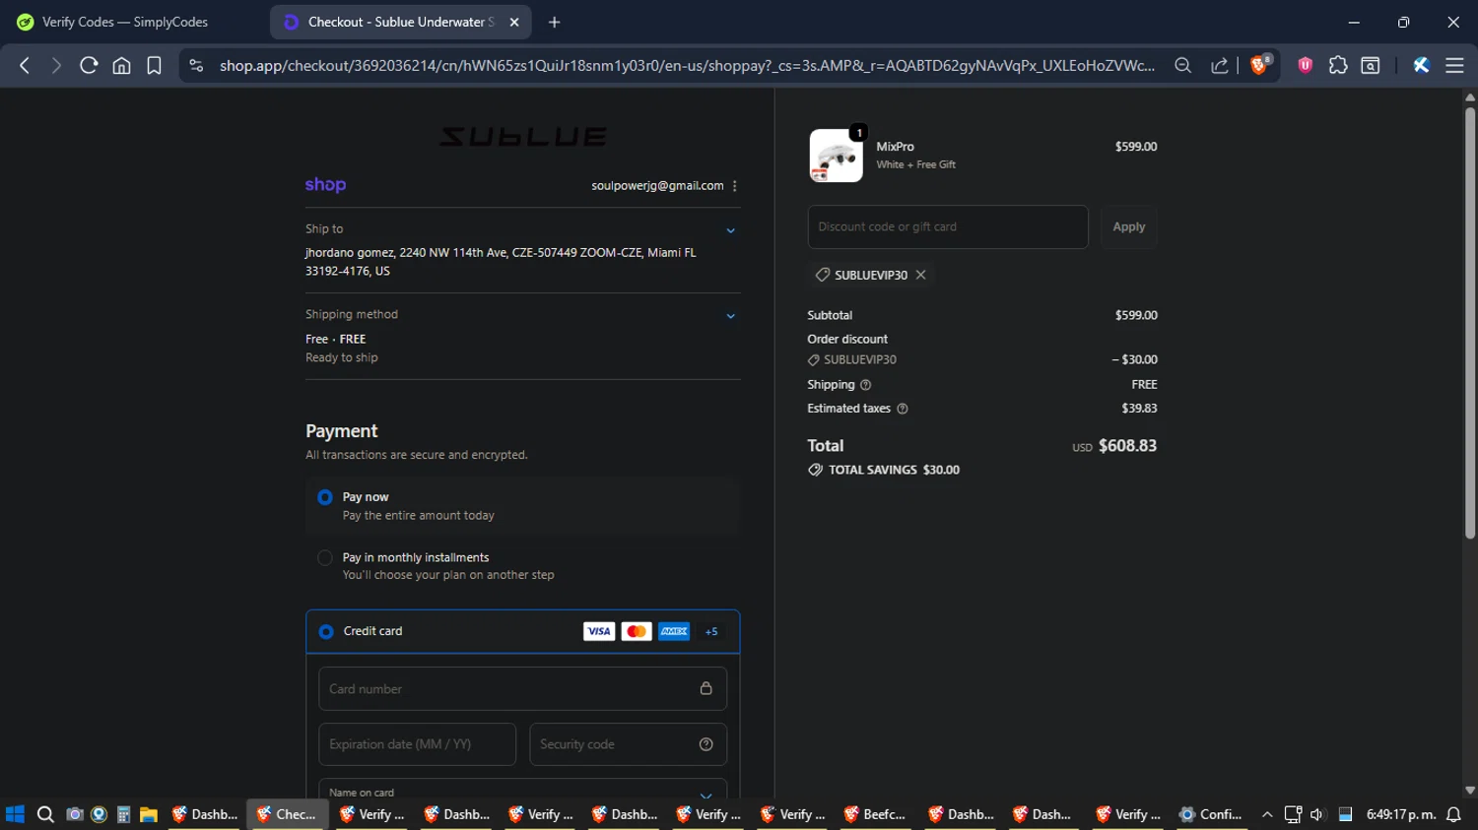Image resolution: width=1478 pixels, height=830 pixels.
Task: Open the Windows Start menu
Action: pyautogui.click(x=15, y=814)
